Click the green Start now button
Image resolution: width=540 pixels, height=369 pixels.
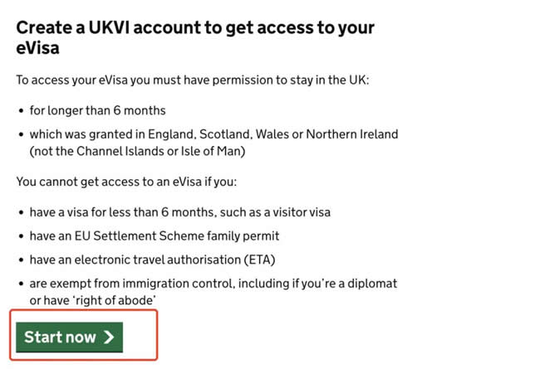[69, 337]
